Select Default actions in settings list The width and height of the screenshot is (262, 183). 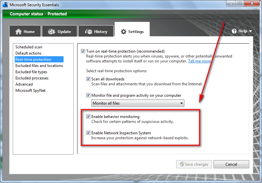tap(28, 53)
